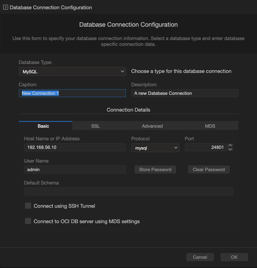
Task: Edit the Host Name or IP Address field
Action: pos(75,148)
